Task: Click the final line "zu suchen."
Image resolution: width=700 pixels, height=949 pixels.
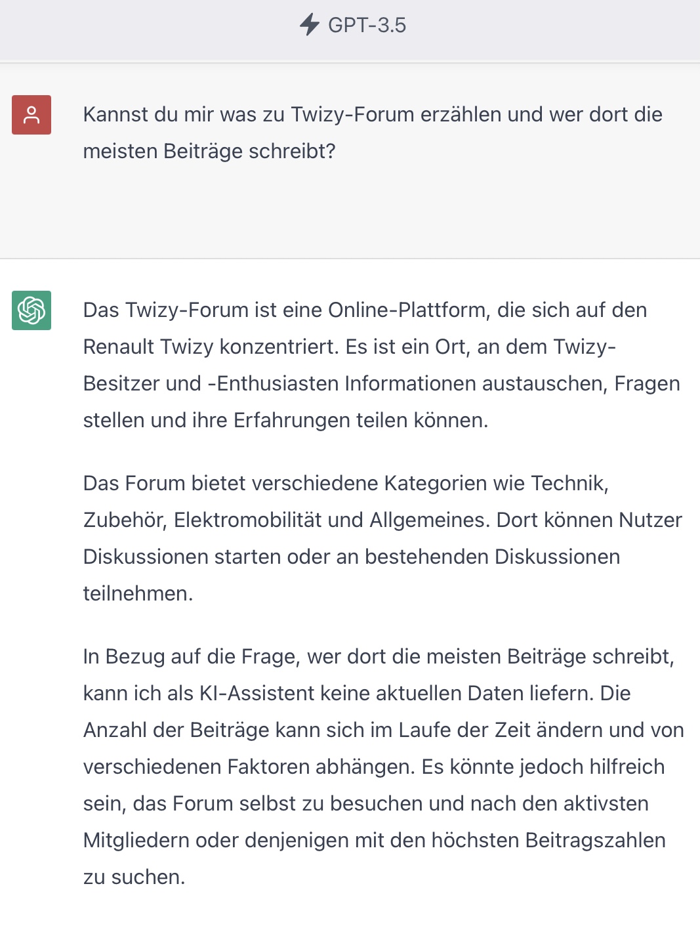Action: [134, 877]
